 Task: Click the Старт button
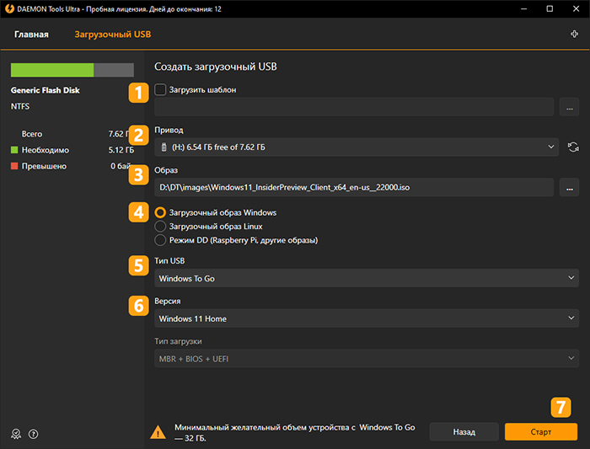point(541,431)
